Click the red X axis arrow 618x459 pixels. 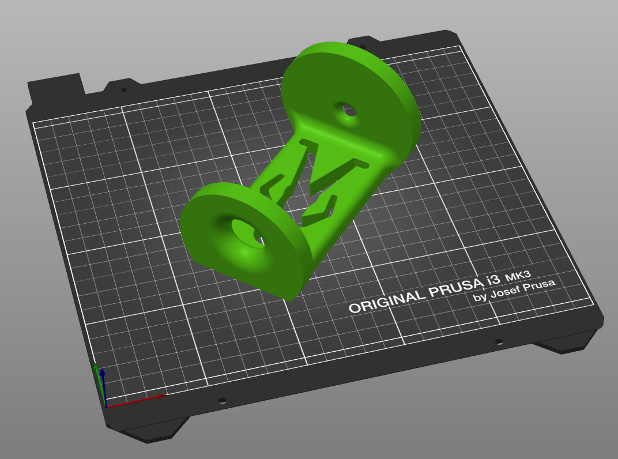136,401
